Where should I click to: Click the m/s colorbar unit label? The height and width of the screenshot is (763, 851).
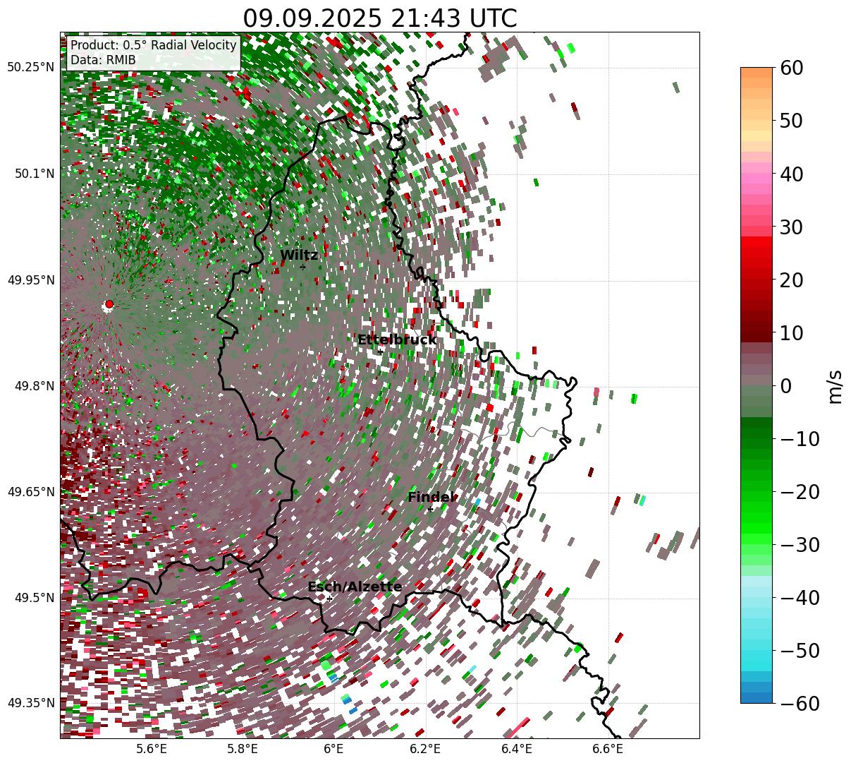pyautogui.click(x=835, y=385)
